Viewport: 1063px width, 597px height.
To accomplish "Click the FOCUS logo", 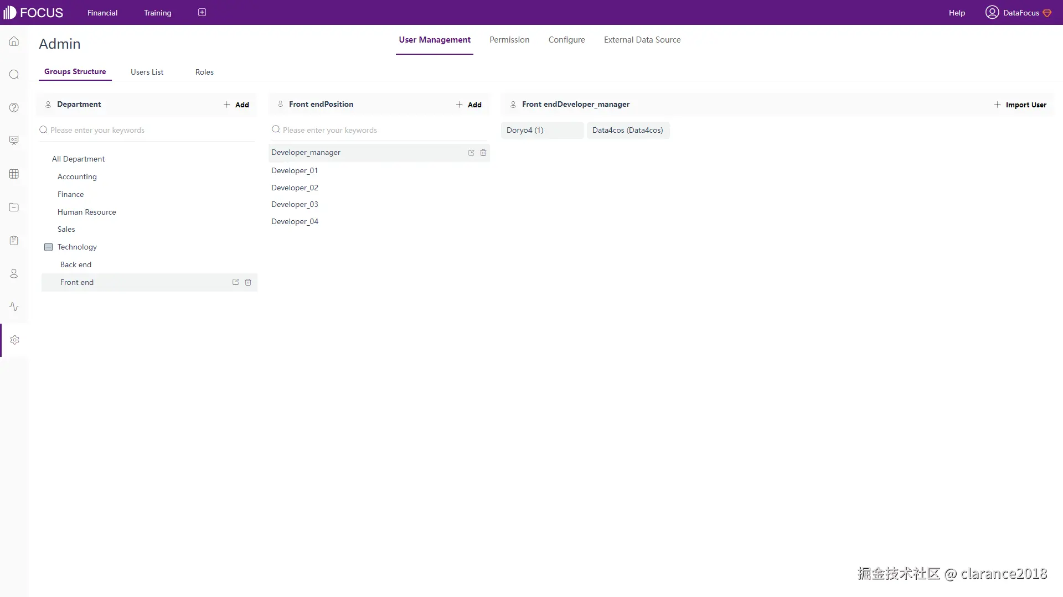I will pos(33,12).
